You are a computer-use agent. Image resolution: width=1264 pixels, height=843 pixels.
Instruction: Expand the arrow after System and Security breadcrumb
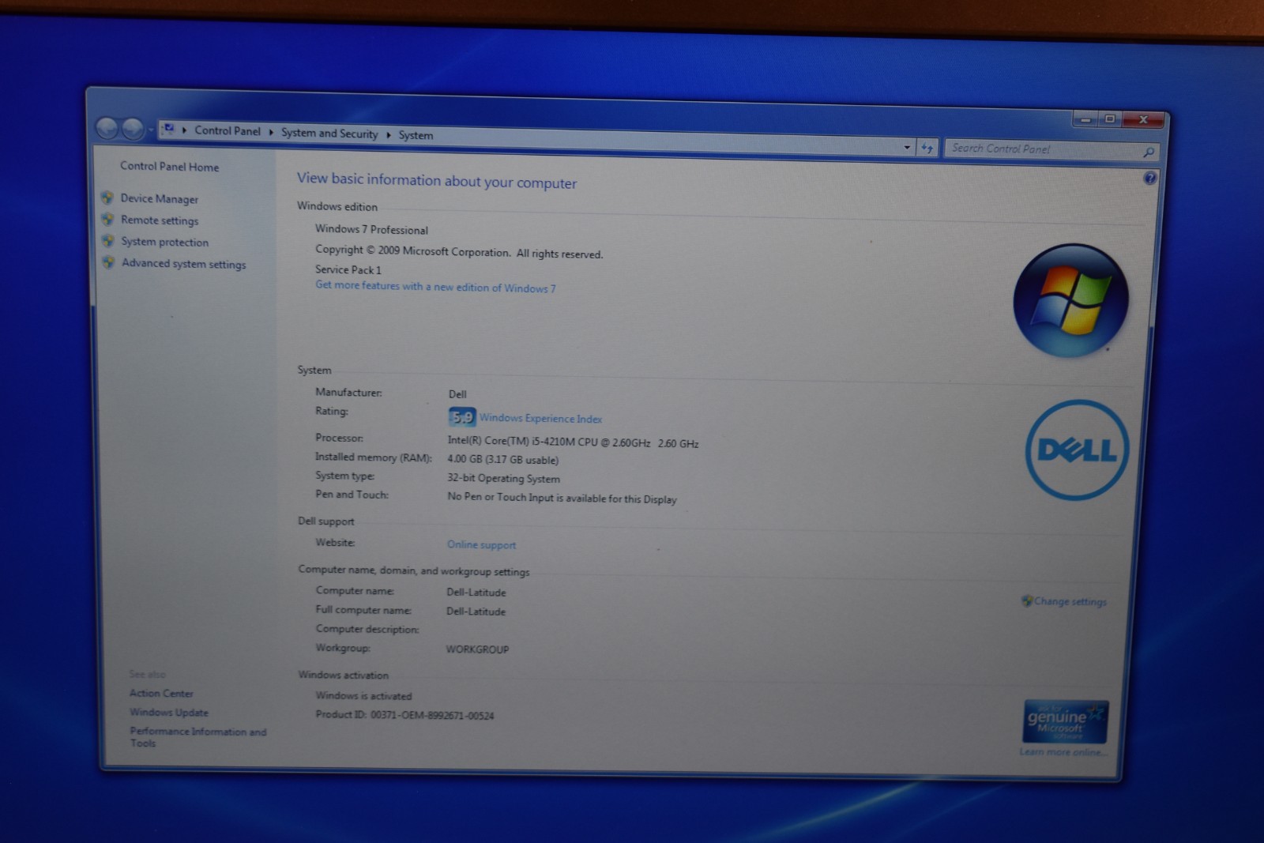point(388,135)
